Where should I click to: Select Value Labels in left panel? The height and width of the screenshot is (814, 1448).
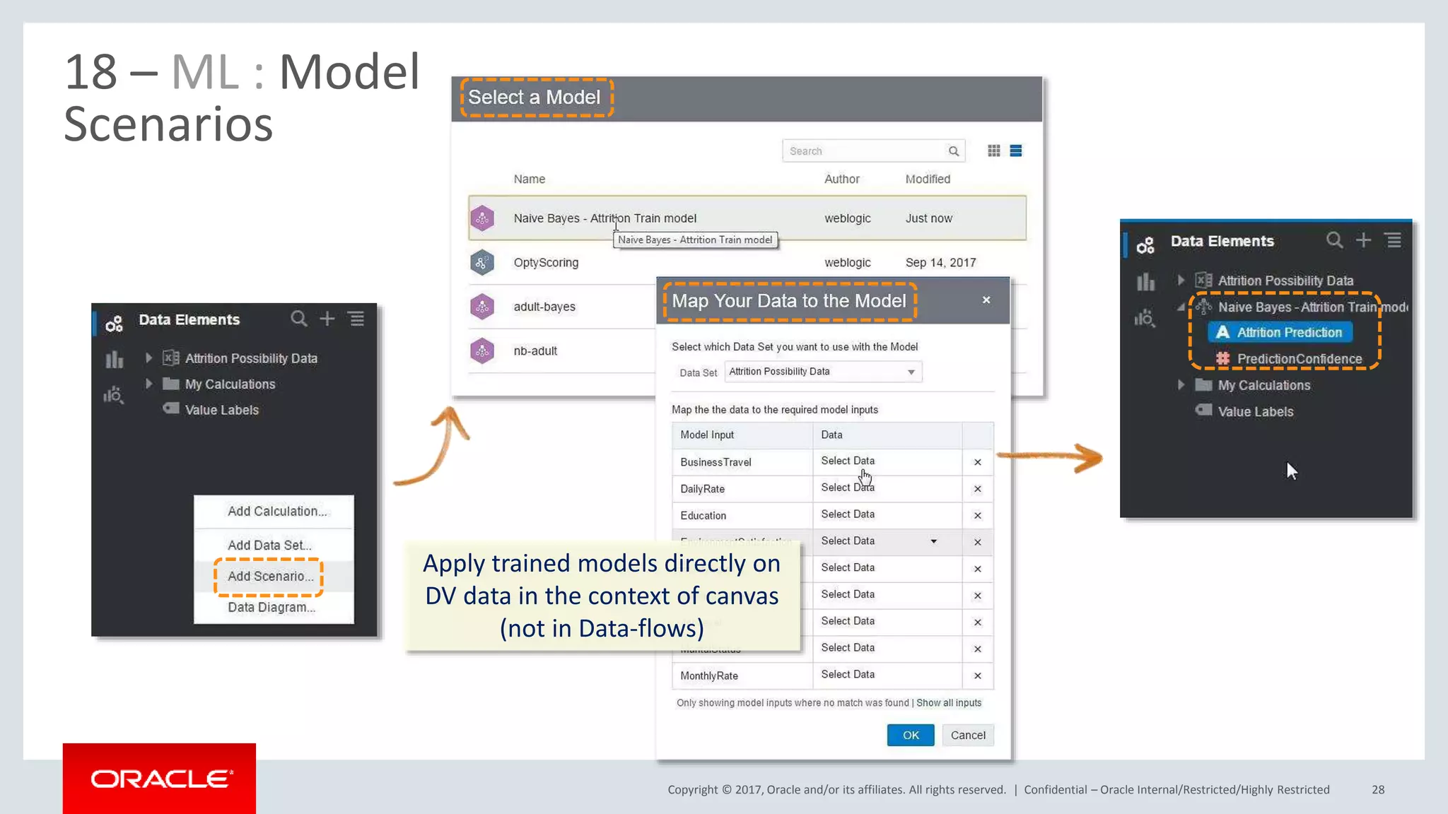click(x=222, y=410)
